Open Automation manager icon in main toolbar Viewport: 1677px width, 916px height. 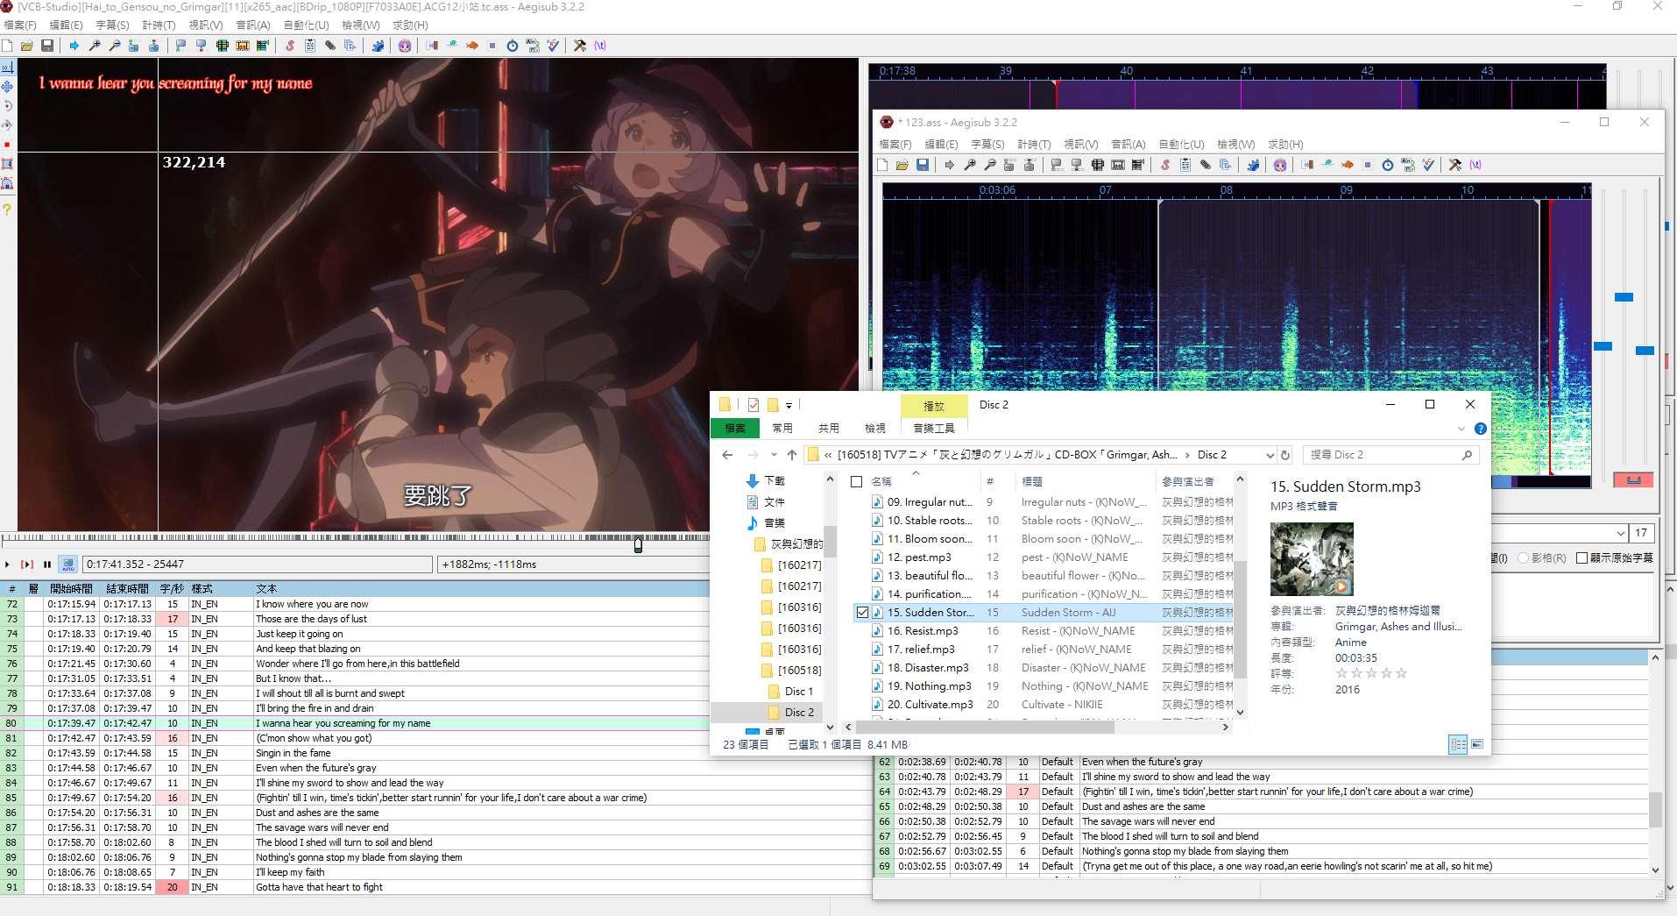[378, 46]
